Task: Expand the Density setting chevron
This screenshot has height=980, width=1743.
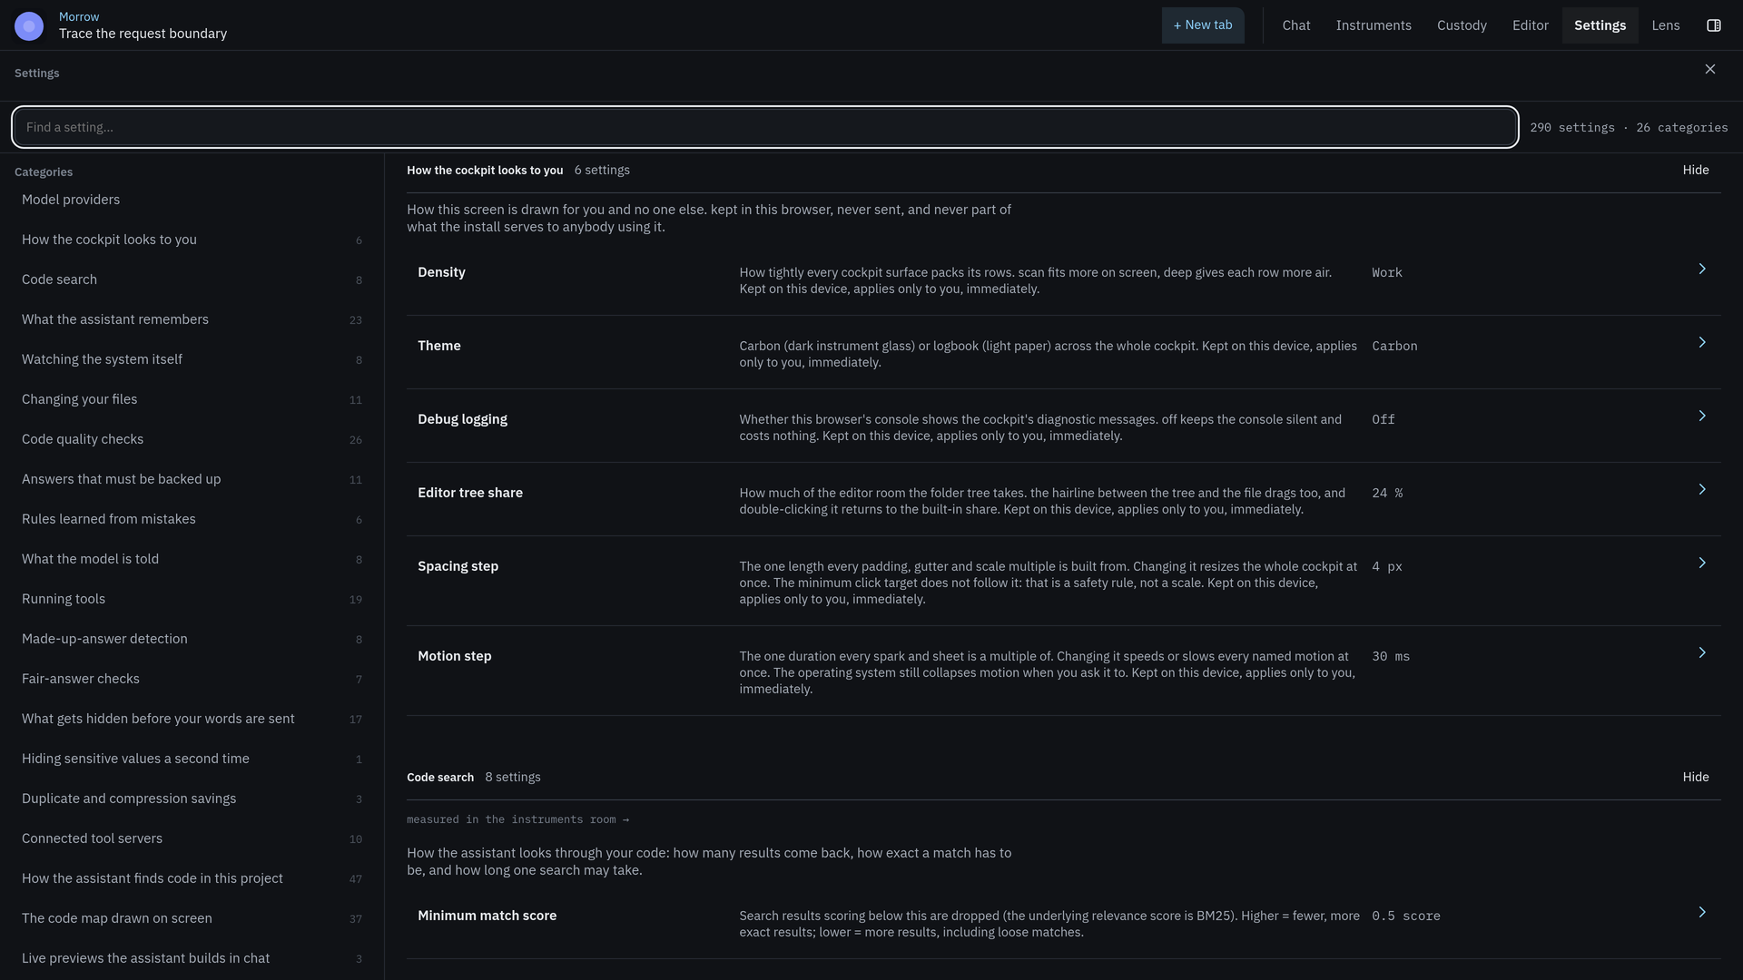Action: [1702, 269]
